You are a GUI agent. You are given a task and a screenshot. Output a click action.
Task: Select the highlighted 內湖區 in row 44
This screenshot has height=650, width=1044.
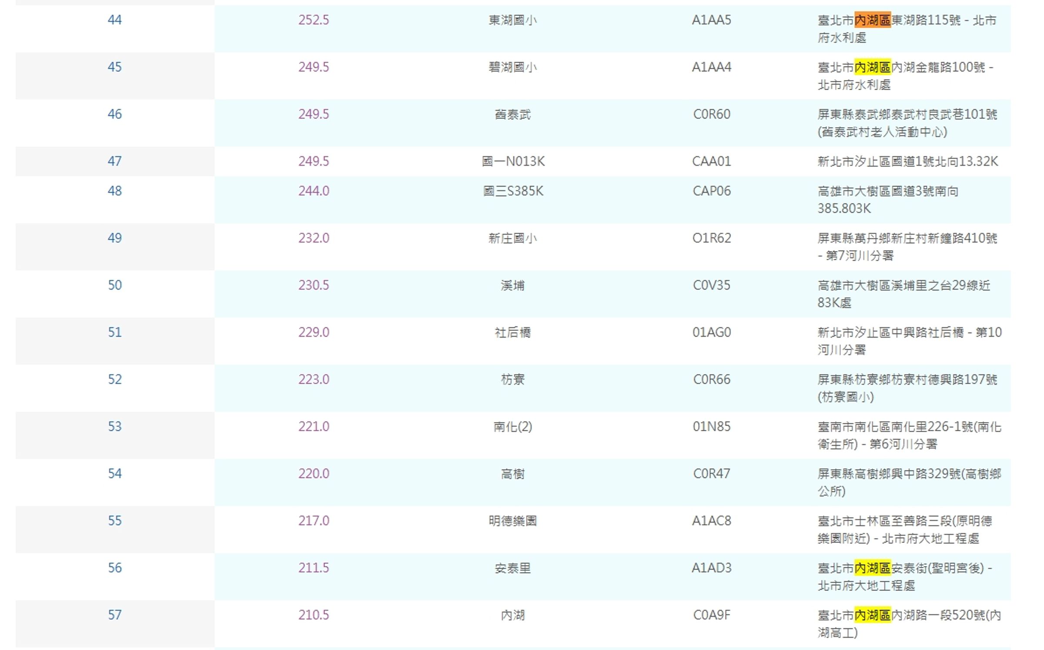click(x=873, y=20)
